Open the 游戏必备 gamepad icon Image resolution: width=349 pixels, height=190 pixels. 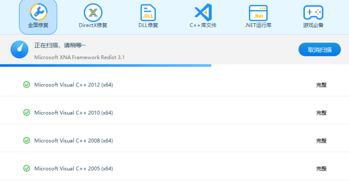[313, 12]
